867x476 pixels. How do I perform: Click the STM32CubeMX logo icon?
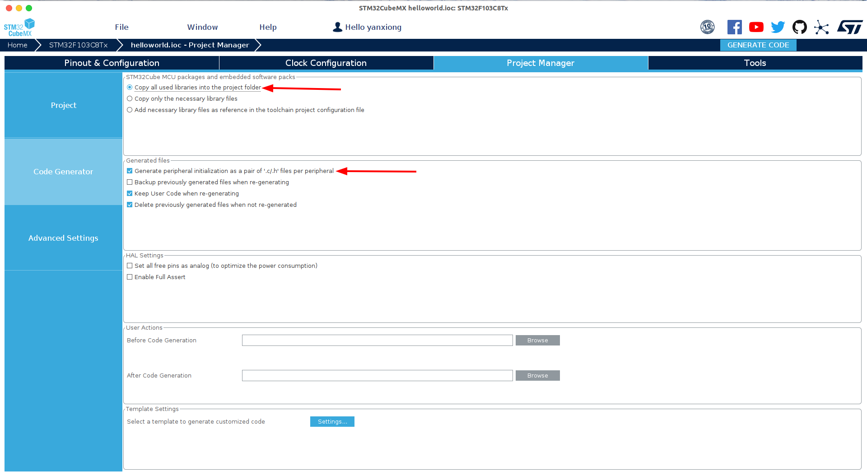pos(19,28)
